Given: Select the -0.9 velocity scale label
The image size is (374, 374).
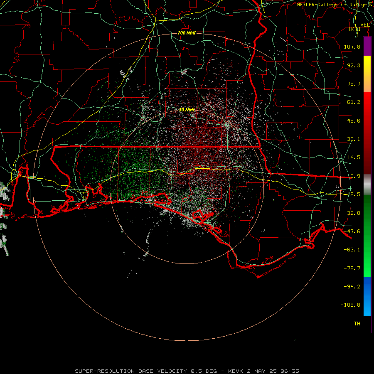Looking at the screenshot, I should pos(354,176).
